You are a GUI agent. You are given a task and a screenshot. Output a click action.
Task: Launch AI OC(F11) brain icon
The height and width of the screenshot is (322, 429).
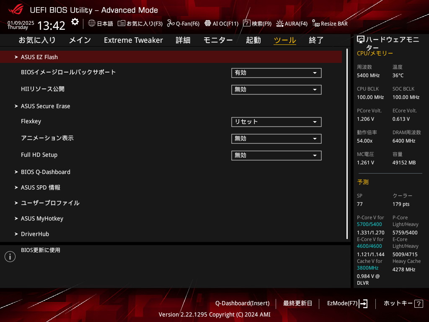coord(207,23)
